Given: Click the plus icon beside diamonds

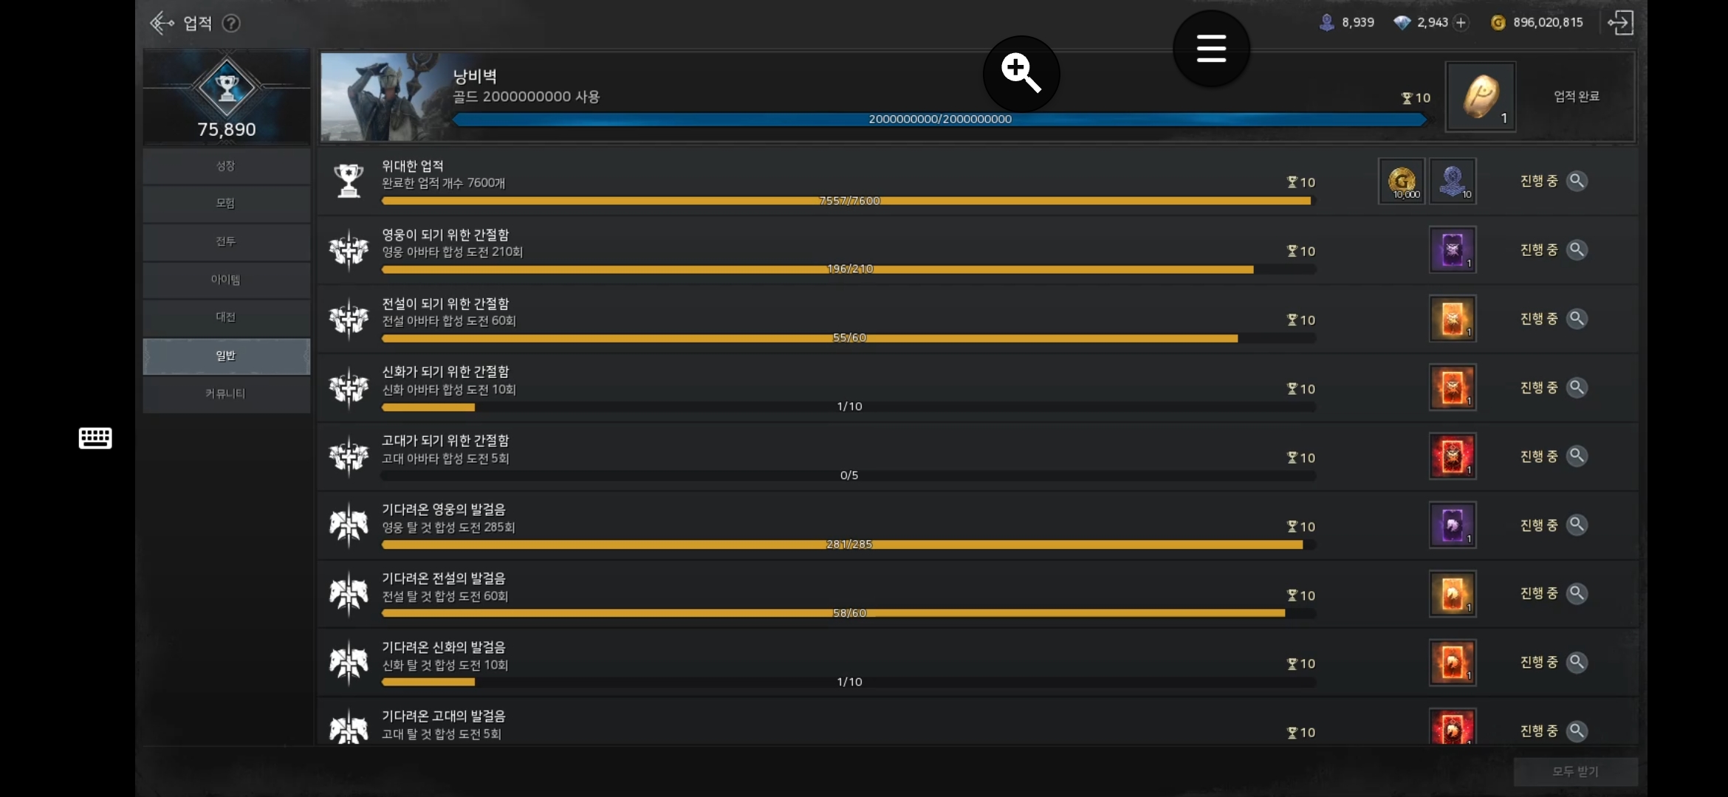Looking at the screenshot, I should point(1461,23).
